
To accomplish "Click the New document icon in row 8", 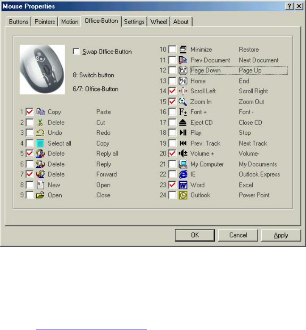I will (41, 185).
